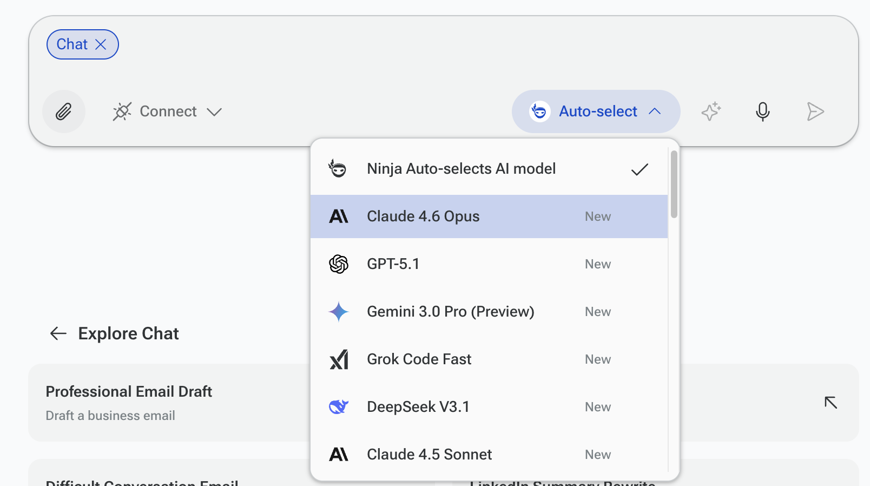Click the checkmark next to Ninja Auto-selects
This screenshot has width=870, height=486.
pos(640,169)
